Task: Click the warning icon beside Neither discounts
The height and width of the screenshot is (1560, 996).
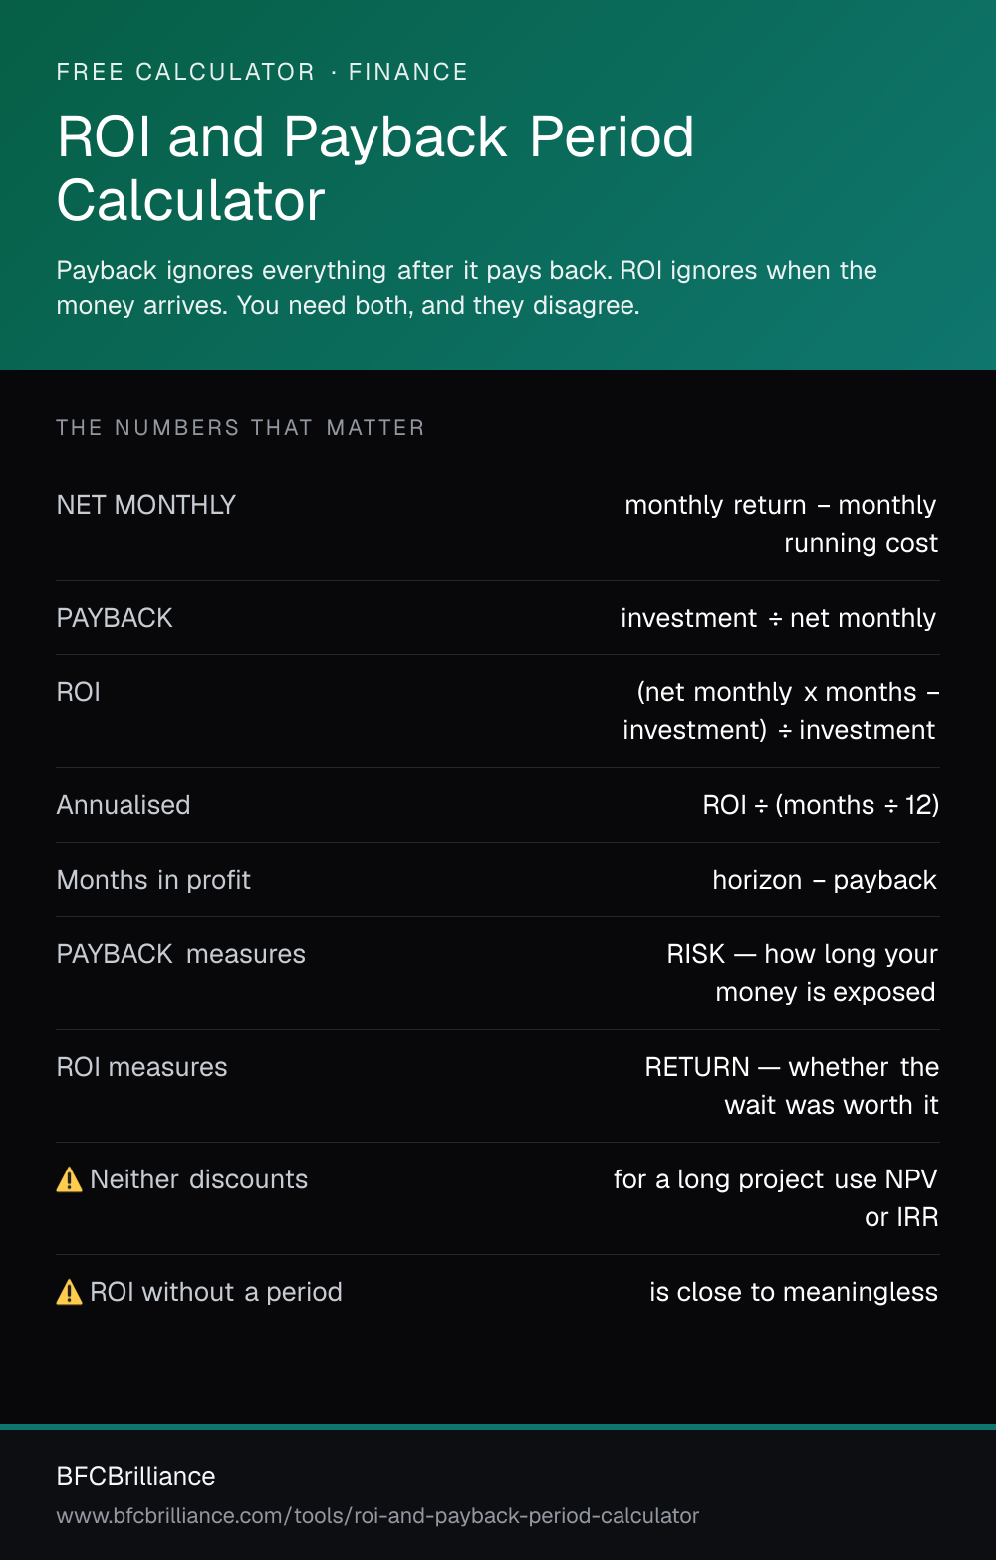Action: point(70,1179)
